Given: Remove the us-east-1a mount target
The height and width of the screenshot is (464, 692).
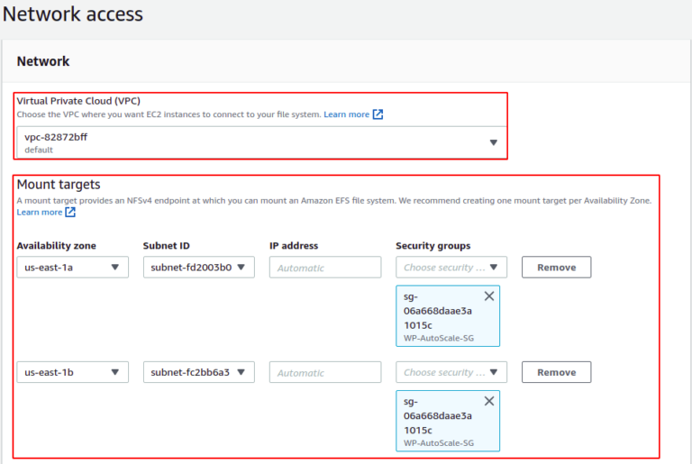Looking at the screenshot, I should [557, 267].
